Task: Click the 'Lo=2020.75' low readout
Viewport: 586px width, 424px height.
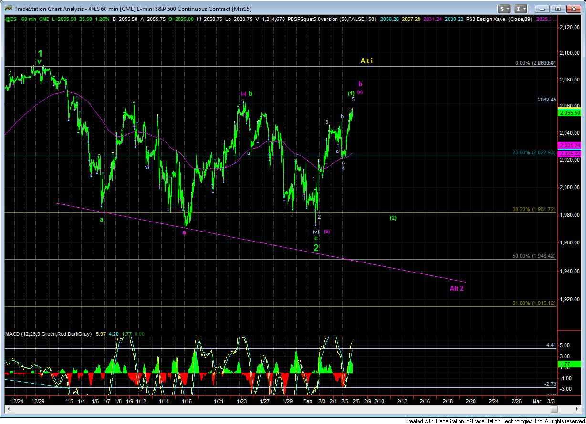Action: click(238, 19)
